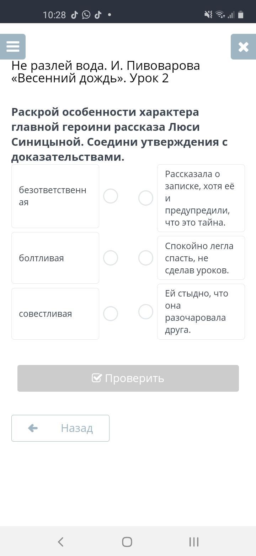Tap the first TikTok notification icon

pos(74,15)
